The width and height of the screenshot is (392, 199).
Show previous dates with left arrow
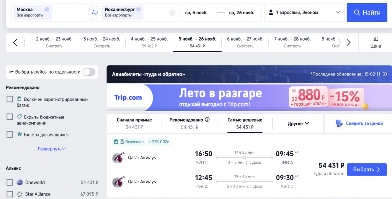pyautogui.click(x=15, y=43)
